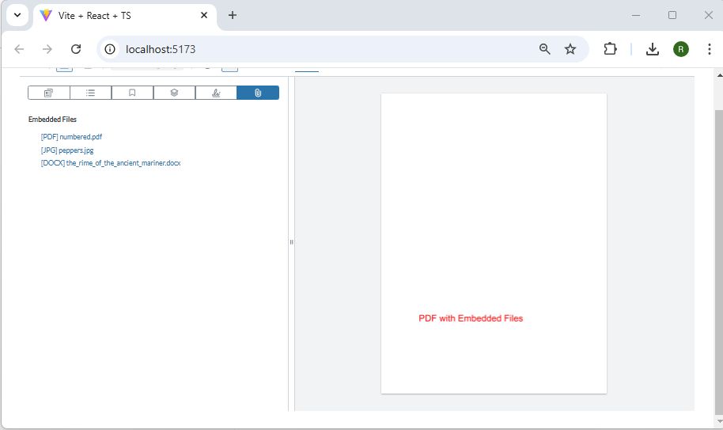
Task: Open the signatures panel tab
Action: click(216, 93)
